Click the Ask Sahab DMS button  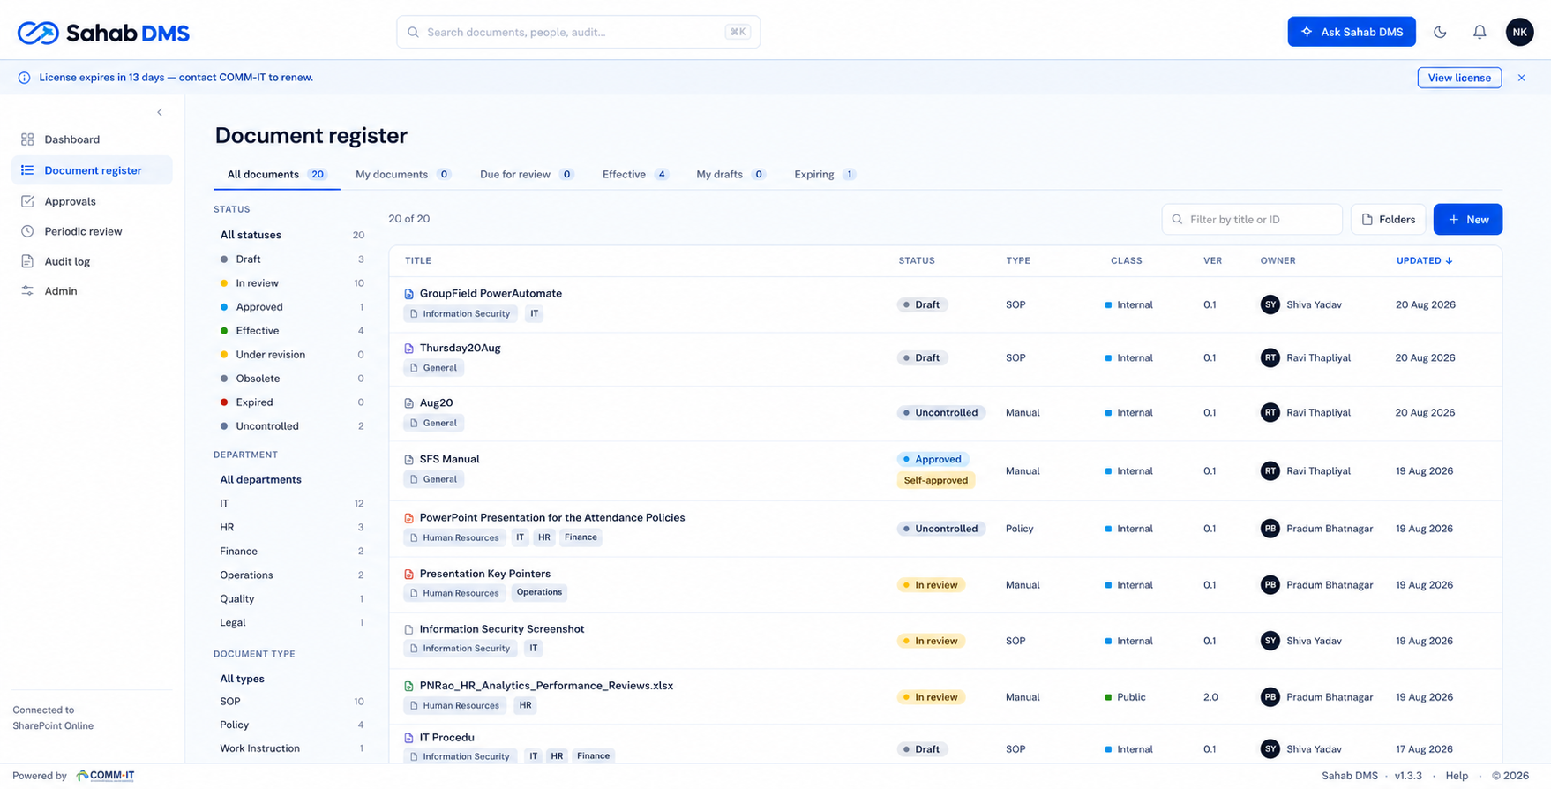coord(1352,32)
